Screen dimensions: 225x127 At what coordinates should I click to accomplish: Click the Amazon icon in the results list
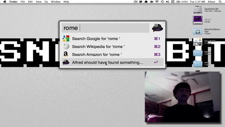click(x=66, y=54)
